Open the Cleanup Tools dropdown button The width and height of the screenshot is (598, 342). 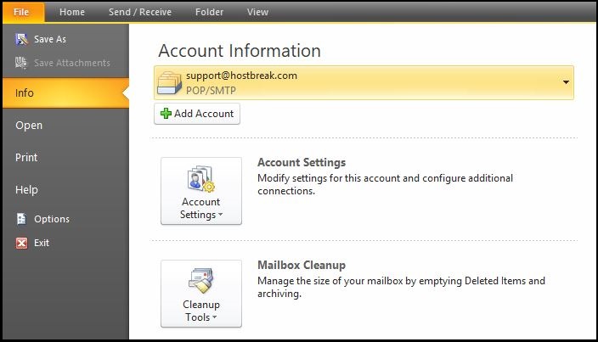click(x=201, y=294)
